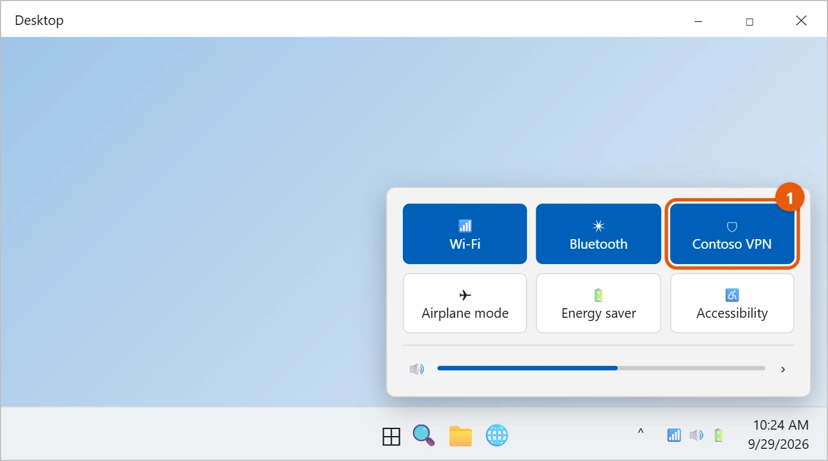Set the volume on the slider track

pos(601,368)
